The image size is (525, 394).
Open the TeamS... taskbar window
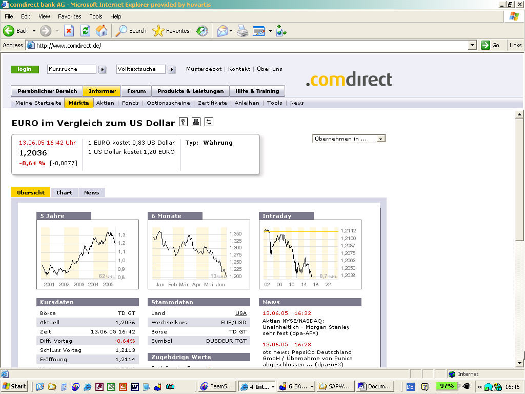click(218, 387)
